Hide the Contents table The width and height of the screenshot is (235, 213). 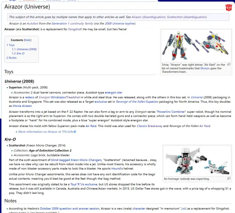(28, 40)
